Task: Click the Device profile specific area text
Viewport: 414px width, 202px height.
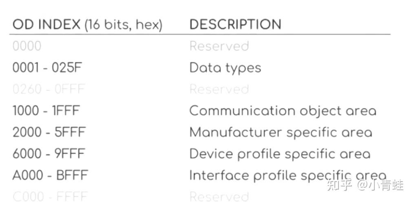Action: 280,154
